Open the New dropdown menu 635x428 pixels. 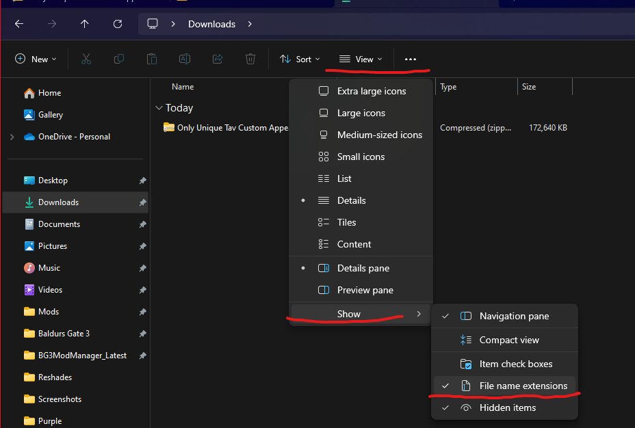[x=35, y=59]
